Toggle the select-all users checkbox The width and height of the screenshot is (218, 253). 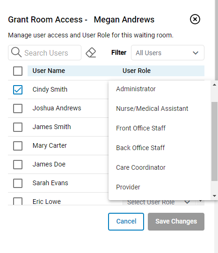click(18, 71)
